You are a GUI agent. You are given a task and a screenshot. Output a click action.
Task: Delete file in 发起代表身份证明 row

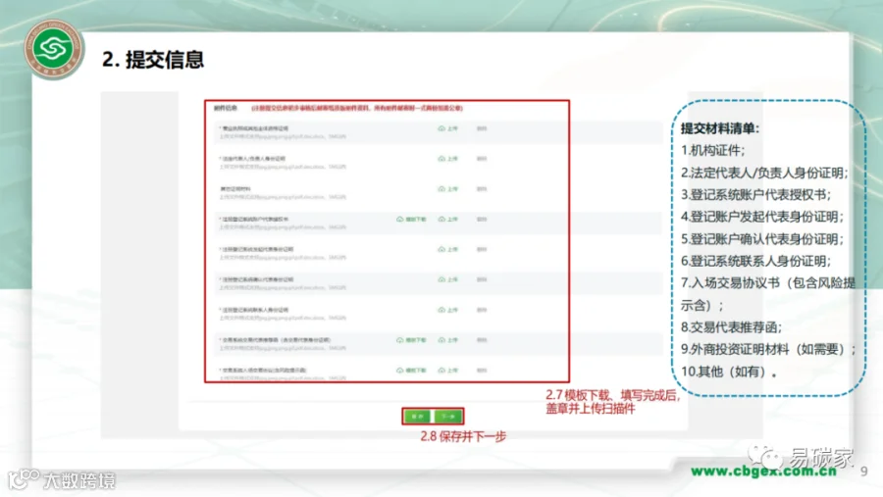482,249
